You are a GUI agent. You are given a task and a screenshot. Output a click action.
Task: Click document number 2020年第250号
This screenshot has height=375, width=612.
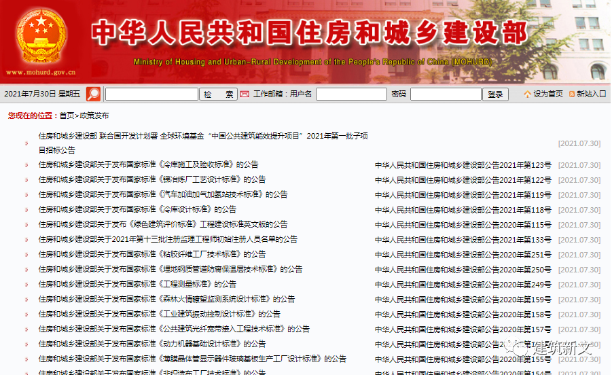[463, 270]
